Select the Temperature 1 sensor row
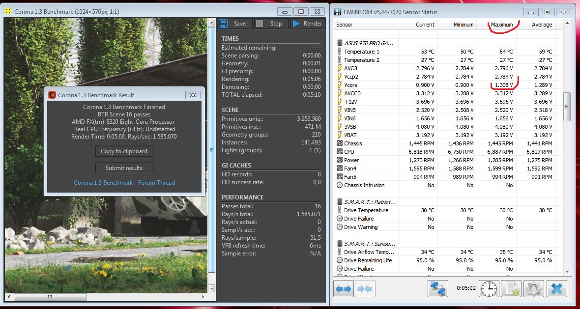The width and height of the screenshot is (580, 309). (448, 52)
